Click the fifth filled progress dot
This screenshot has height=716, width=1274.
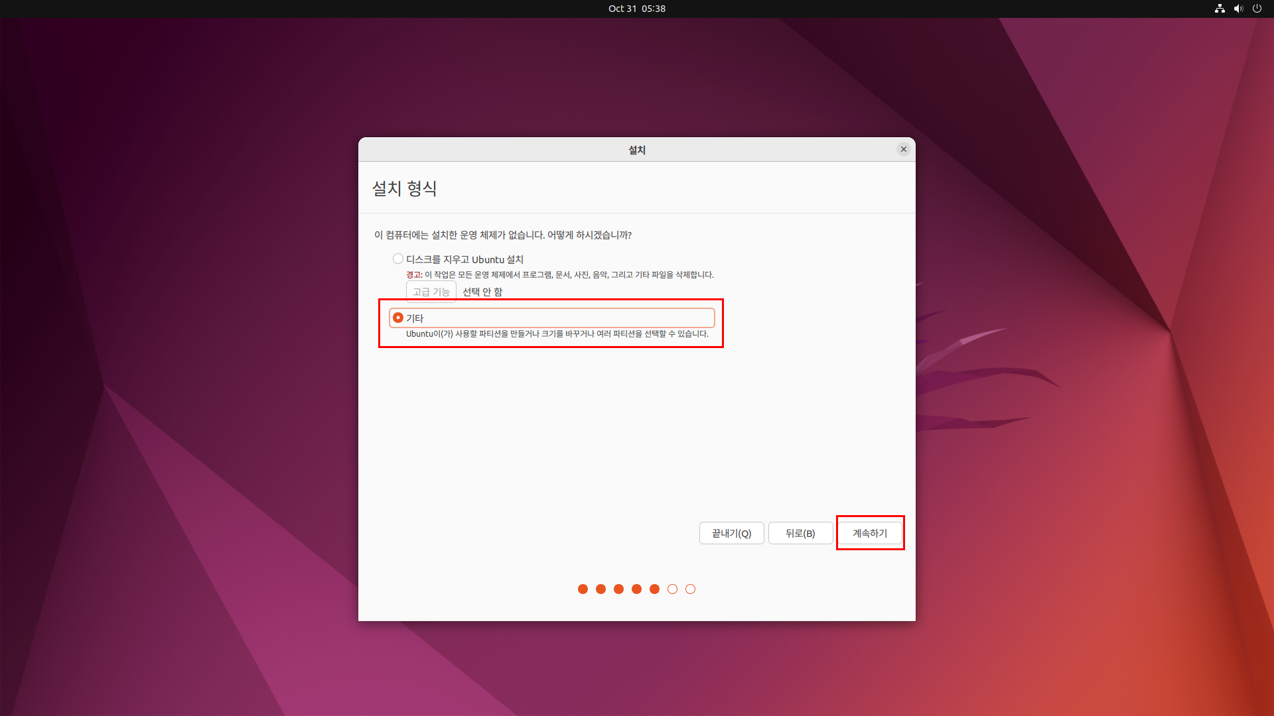pos(654,589)
